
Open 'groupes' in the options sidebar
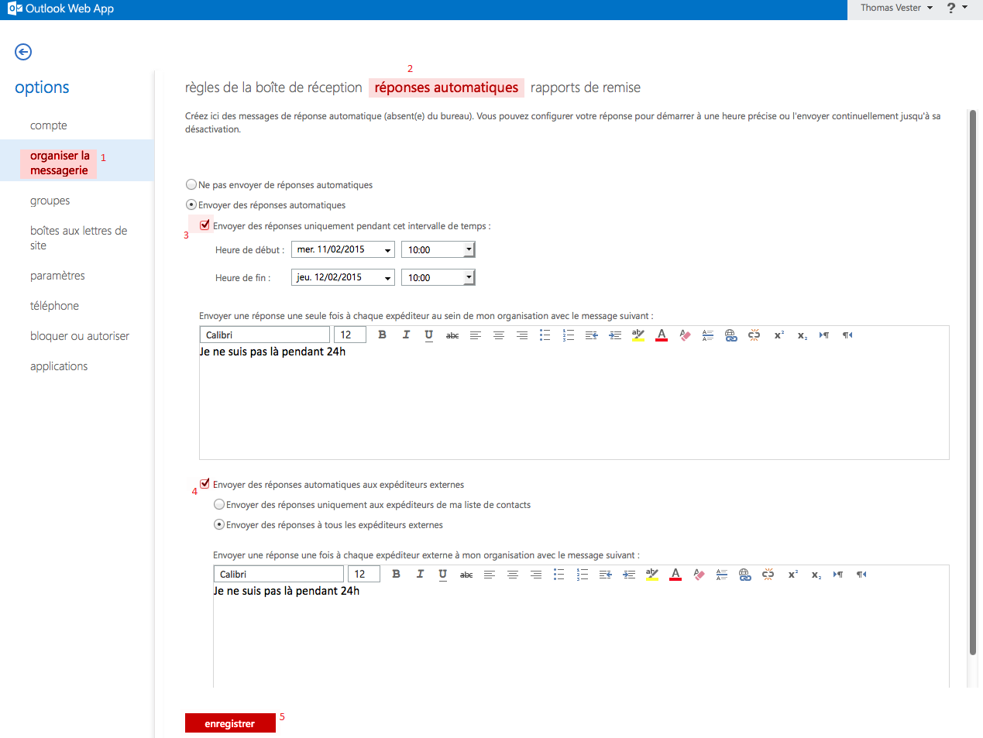50,201
